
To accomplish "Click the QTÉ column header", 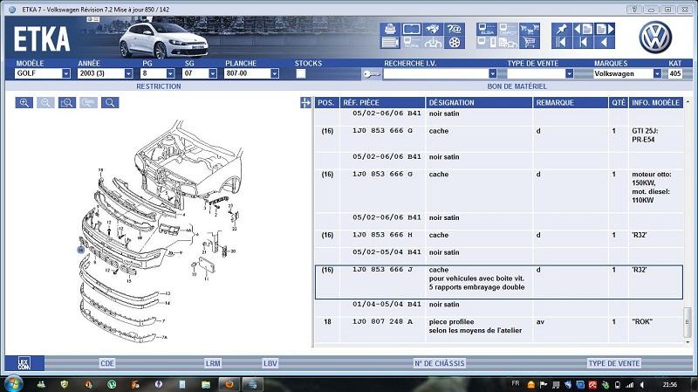I will (x=619, y=102).
